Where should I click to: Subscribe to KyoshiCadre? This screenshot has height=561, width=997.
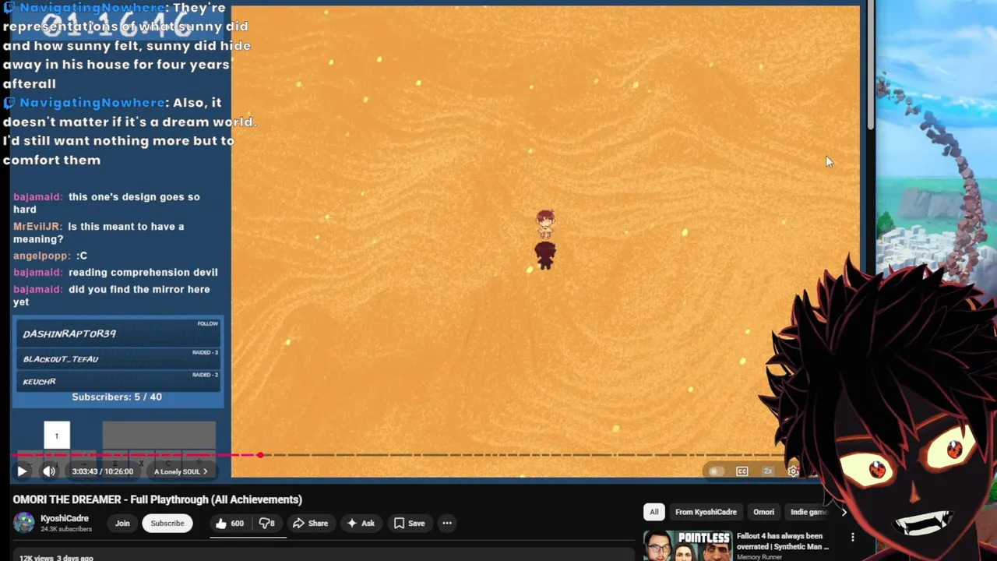pyautogui.click(x=167, y=524)
